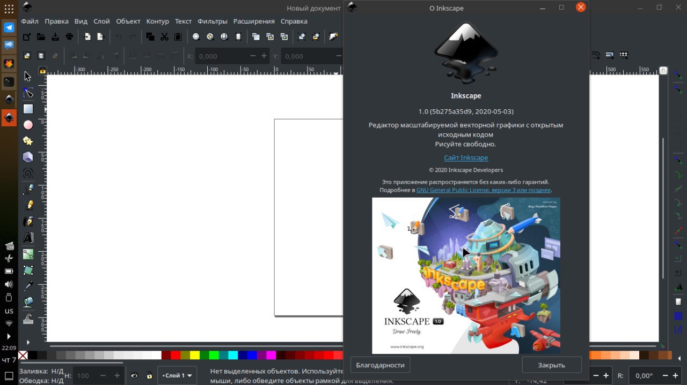Click the Благодарности button

[380, 365]
